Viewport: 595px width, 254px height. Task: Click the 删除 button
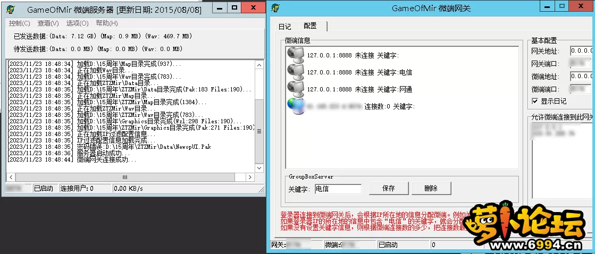pyautogui.click(x=431, y=188)
